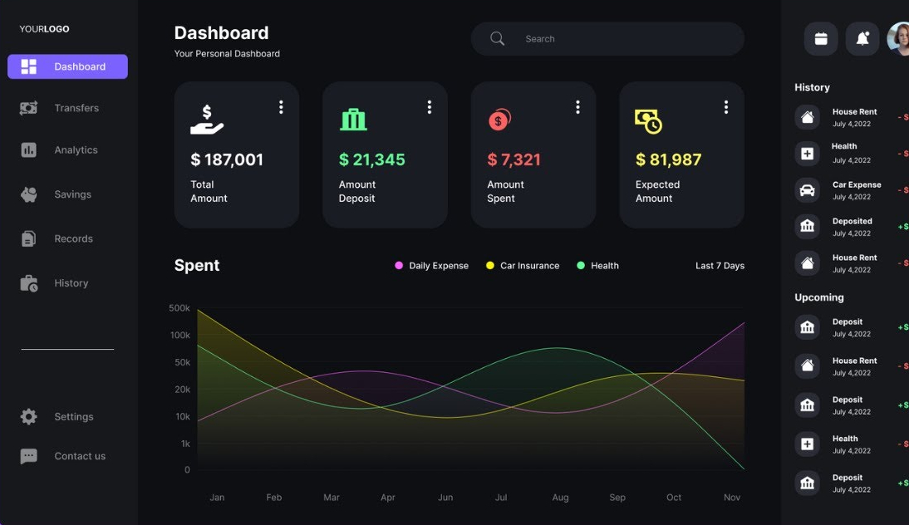The height and width of the screenshot is (525, 909).
Task: Click the Contact us chat bubble icon
Action: tap(28, 456)
